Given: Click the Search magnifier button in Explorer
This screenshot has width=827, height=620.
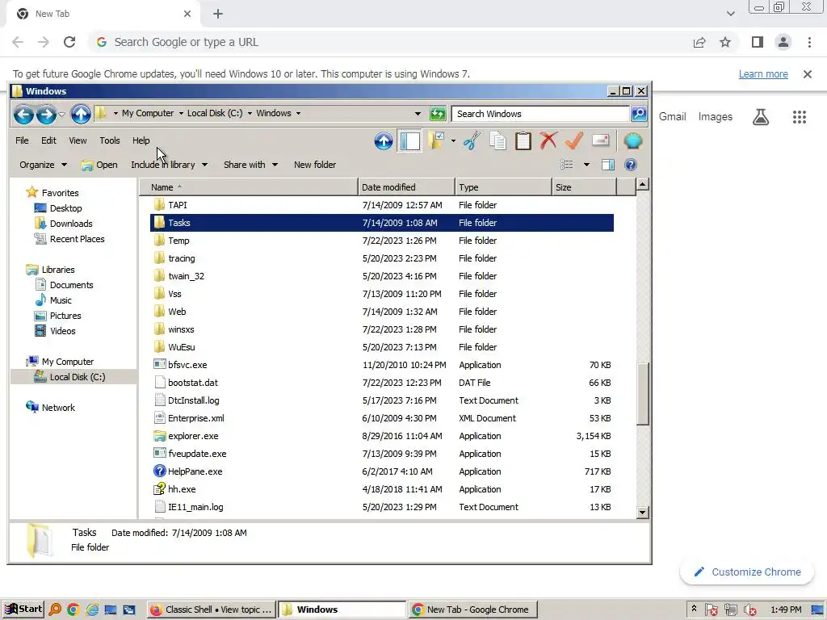Looking at the screenshot, I should click(639, 113).
